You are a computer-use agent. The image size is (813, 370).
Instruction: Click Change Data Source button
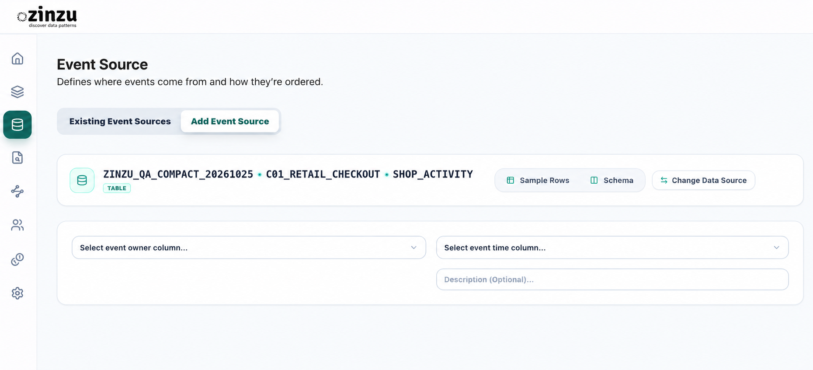703,180
